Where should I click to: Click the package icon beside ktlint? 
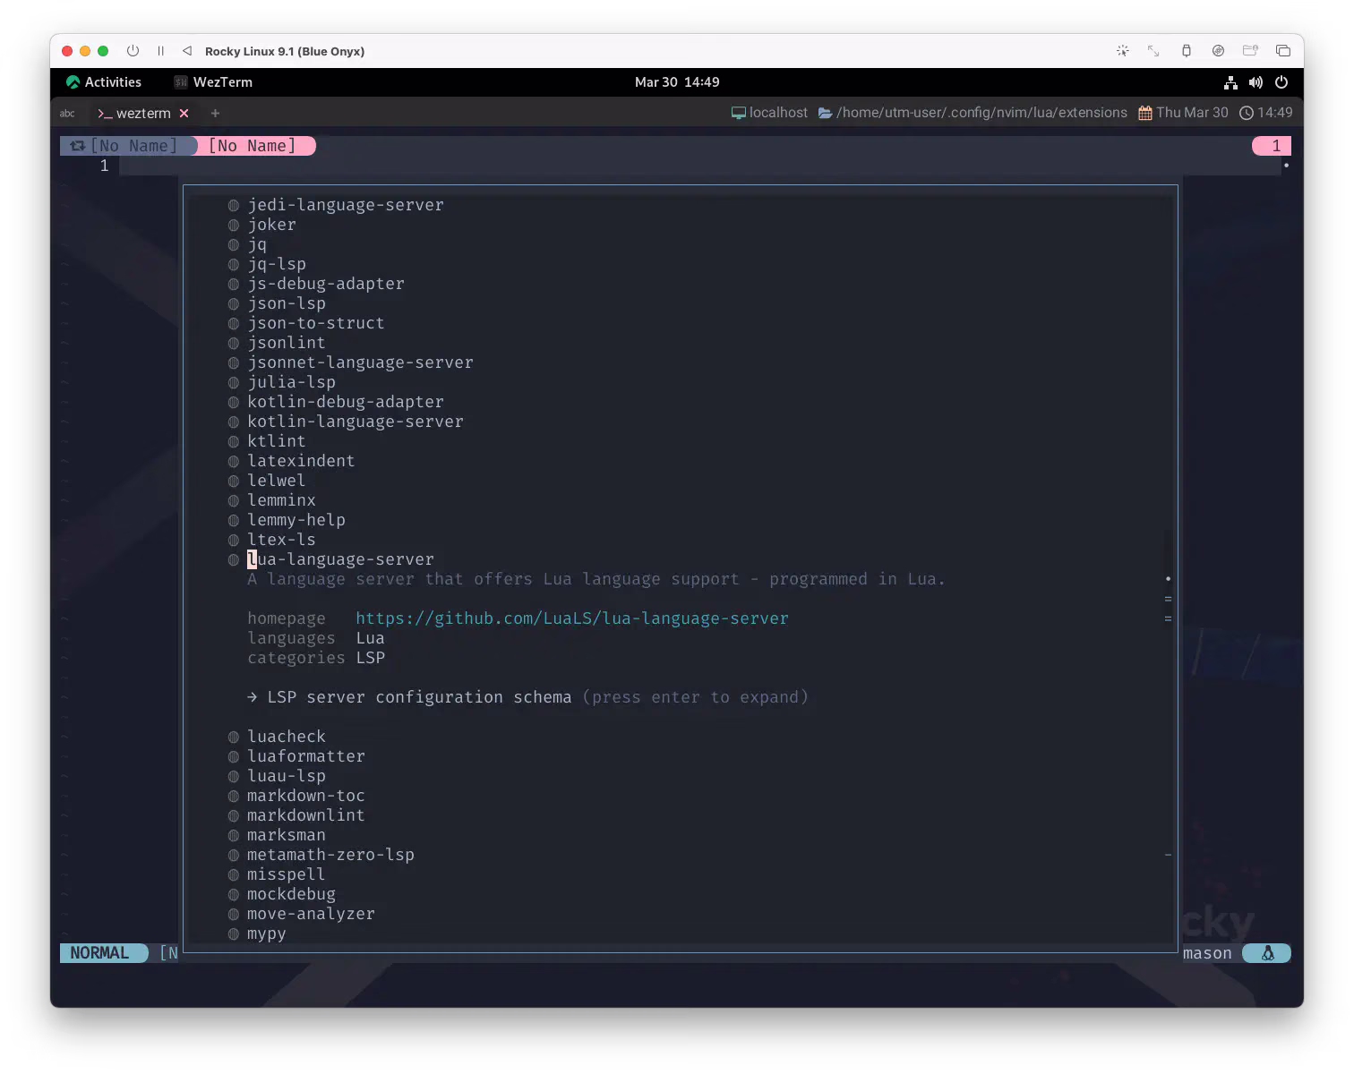click(x=234, y=441)
